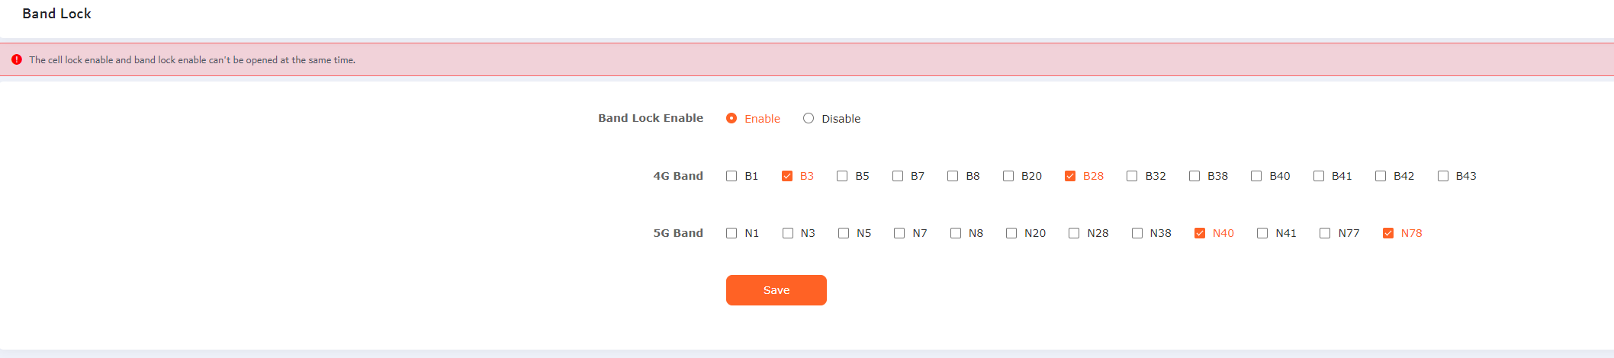Viewport: 1614px width, 358px height.
Task: Select the Enable radio button
Action: [731, 118]
